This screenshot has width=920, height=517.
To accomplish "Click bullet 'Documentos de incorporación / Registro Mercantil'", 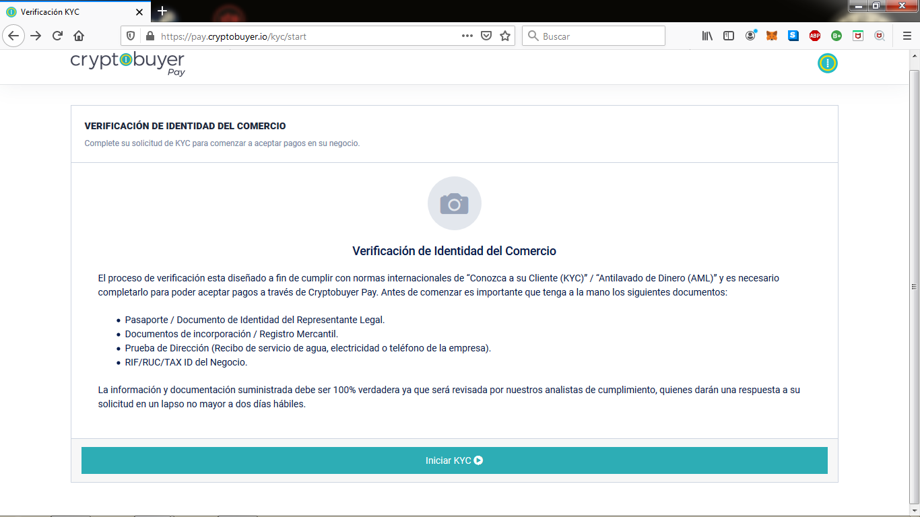I will point(232,334).
